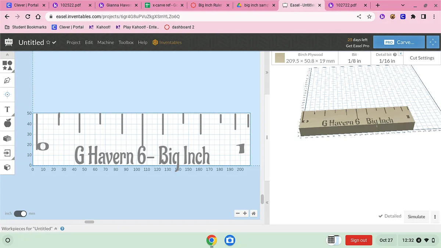Image resolution: width=441 pixels, height=248 pixels.
Task: Star the Untitled project as favorite
Action: [x=48, y=42]
